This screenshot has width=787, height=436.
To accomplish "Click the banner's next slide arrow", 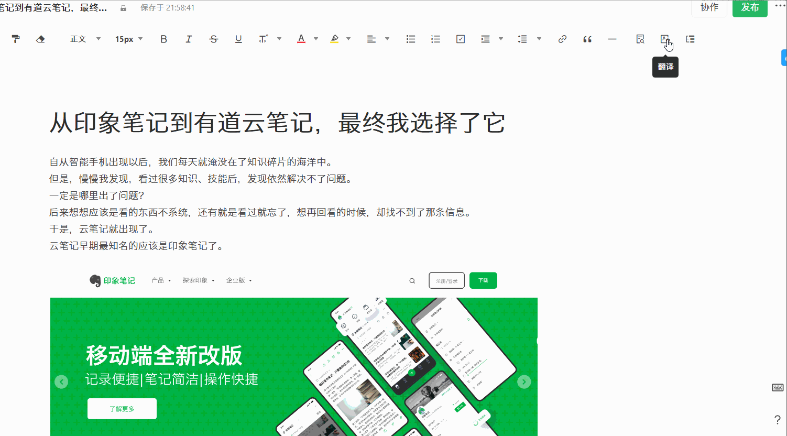I will click(x=524, y=381).
